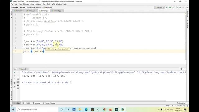
Task: Open the Edit menu
Action: point(16,4)
